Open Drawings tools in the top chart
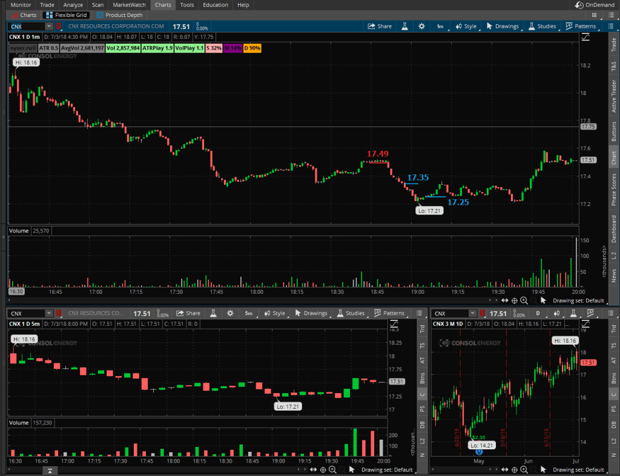Screen dimensions: 620x476 click(x=502, y=27)
